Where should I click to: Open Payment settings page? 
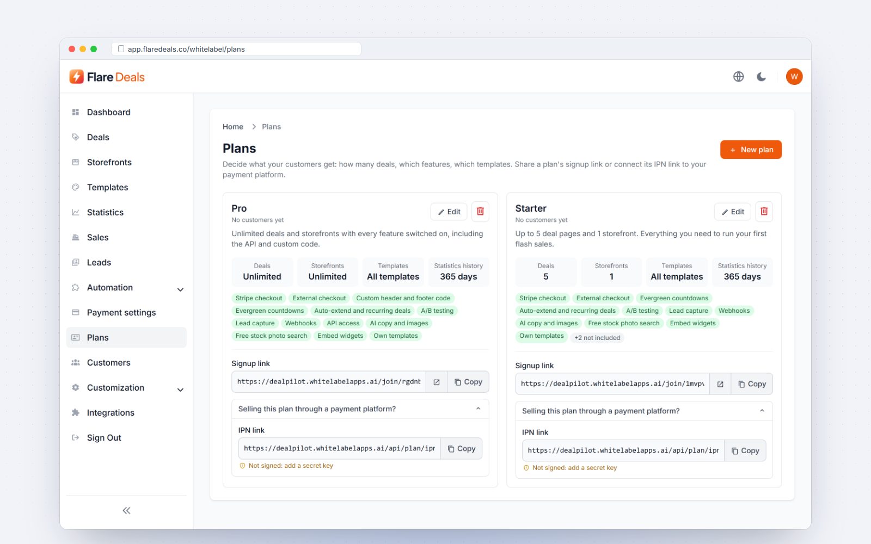(126, 312)
